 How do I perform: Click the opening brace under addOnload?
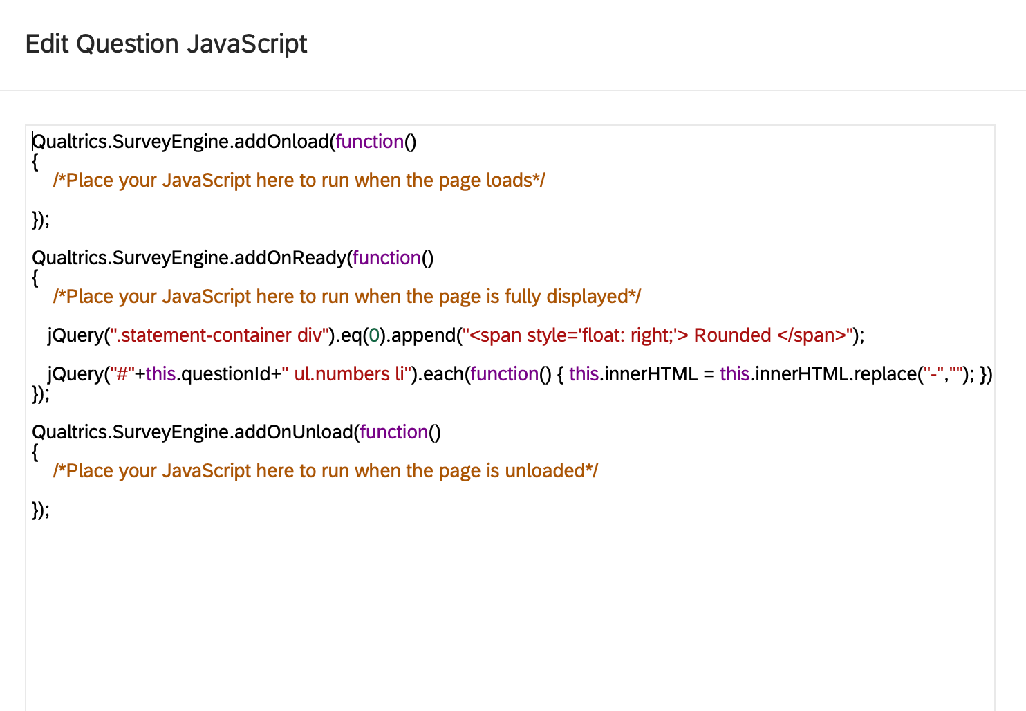click(35, 162)
